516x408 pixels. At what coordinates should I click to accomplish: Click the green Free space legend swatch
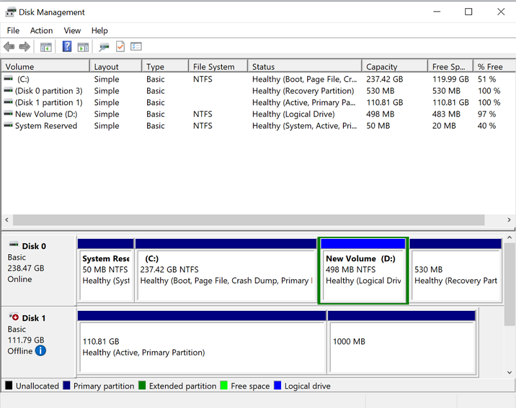tap(223, 385)
